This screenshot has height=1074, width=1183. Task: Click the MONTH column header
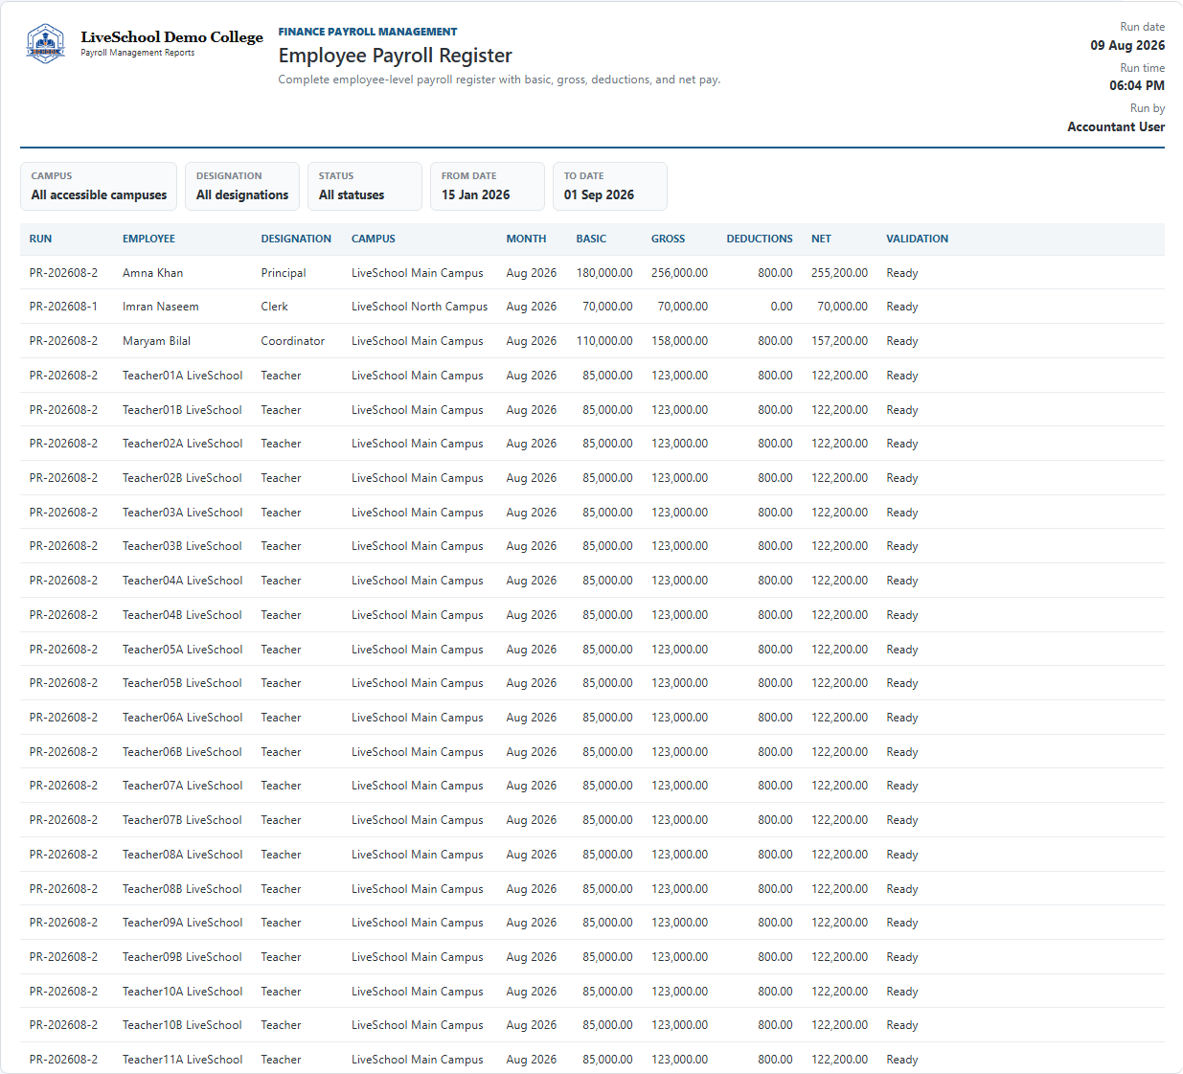tap(526, 239)
